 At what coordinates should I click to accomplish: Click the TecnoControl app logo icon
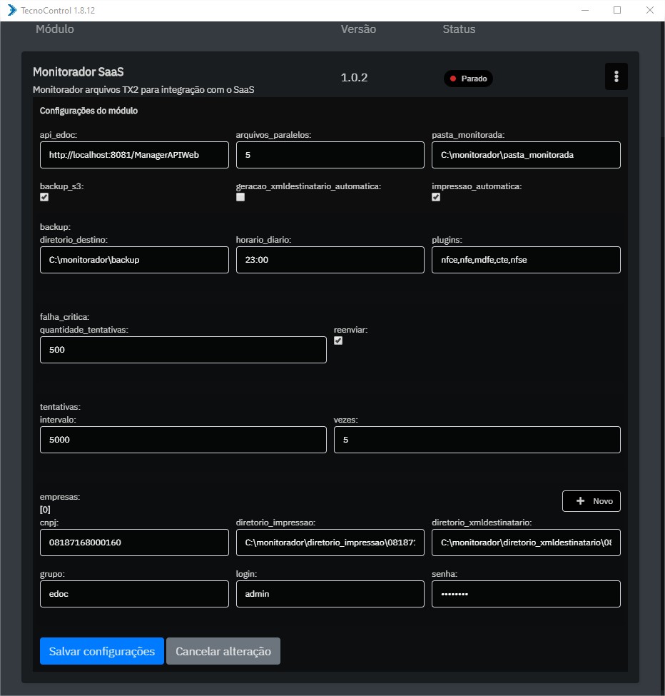pyautogui.click(x=12, y=10)
